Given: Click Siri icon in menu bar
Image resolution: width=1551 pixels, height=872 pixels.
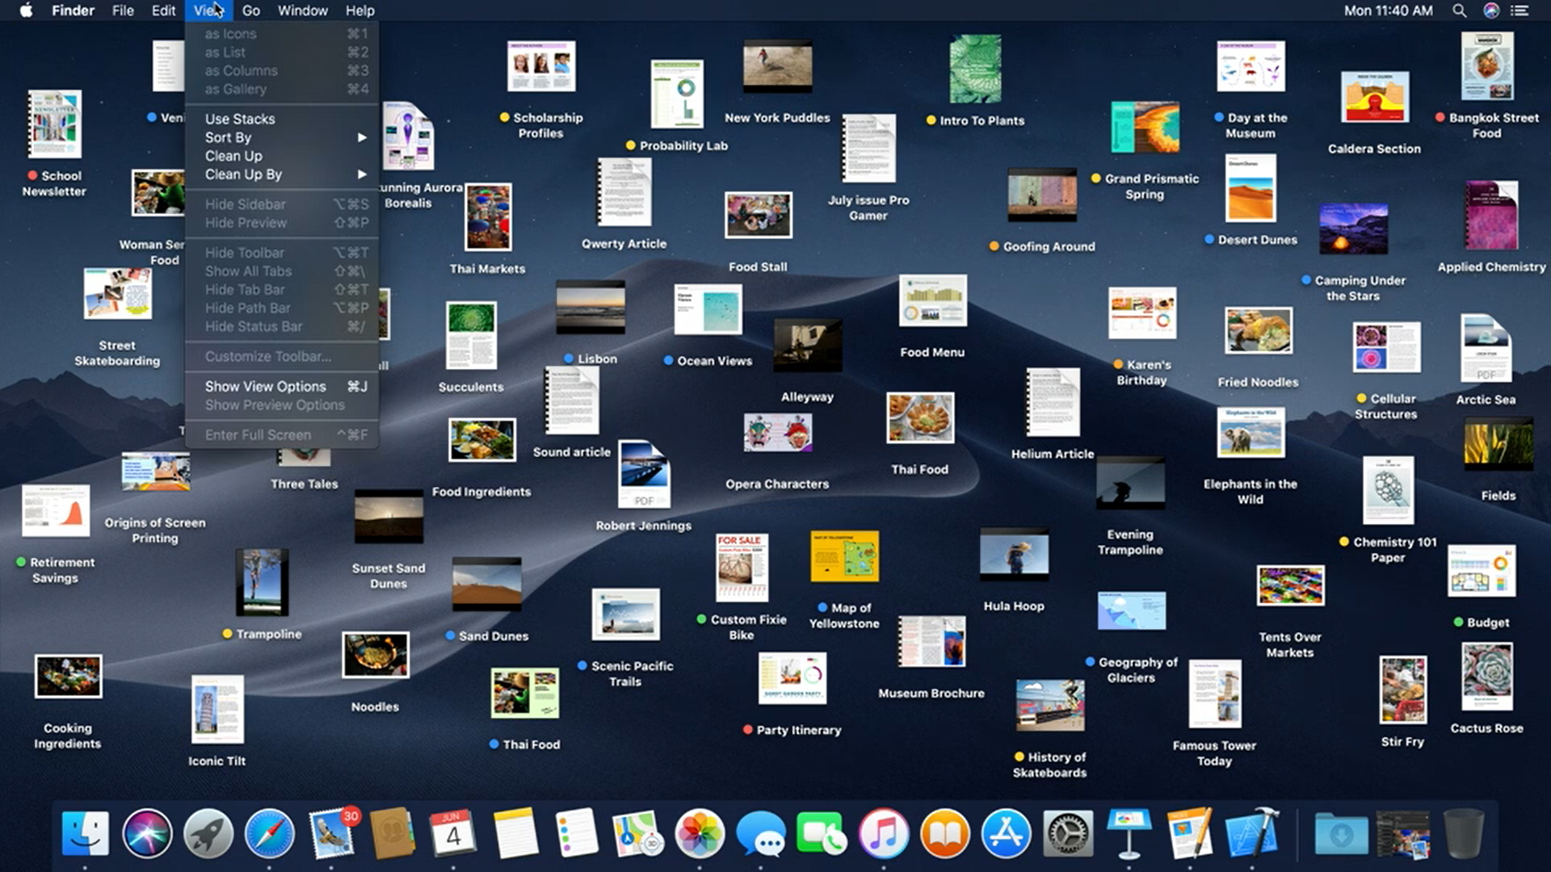Looking at the screenshot, I should [x=1491, y=10].
